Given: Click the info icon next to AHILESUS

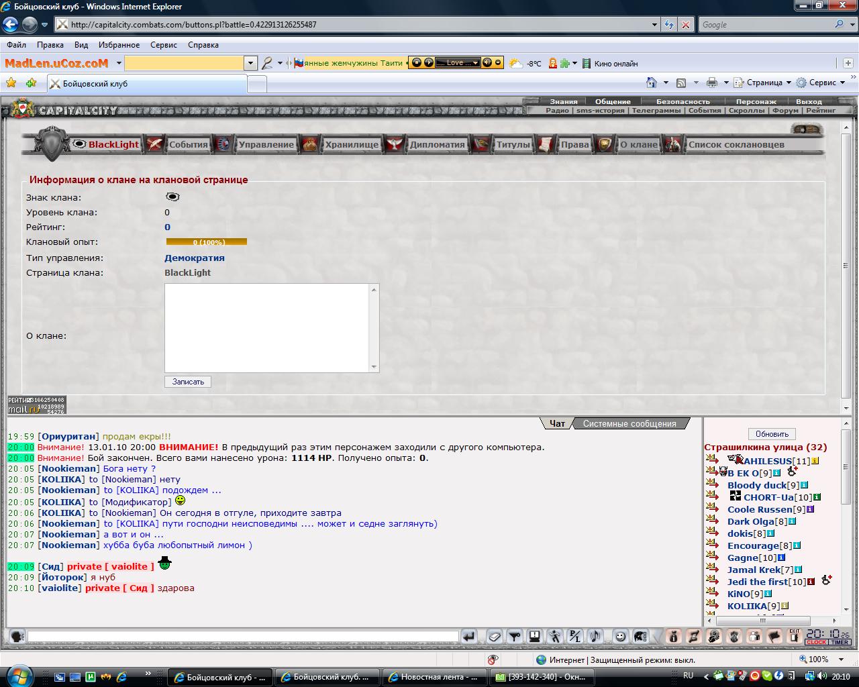Looking at the screenshot, I should click(815, 461).
